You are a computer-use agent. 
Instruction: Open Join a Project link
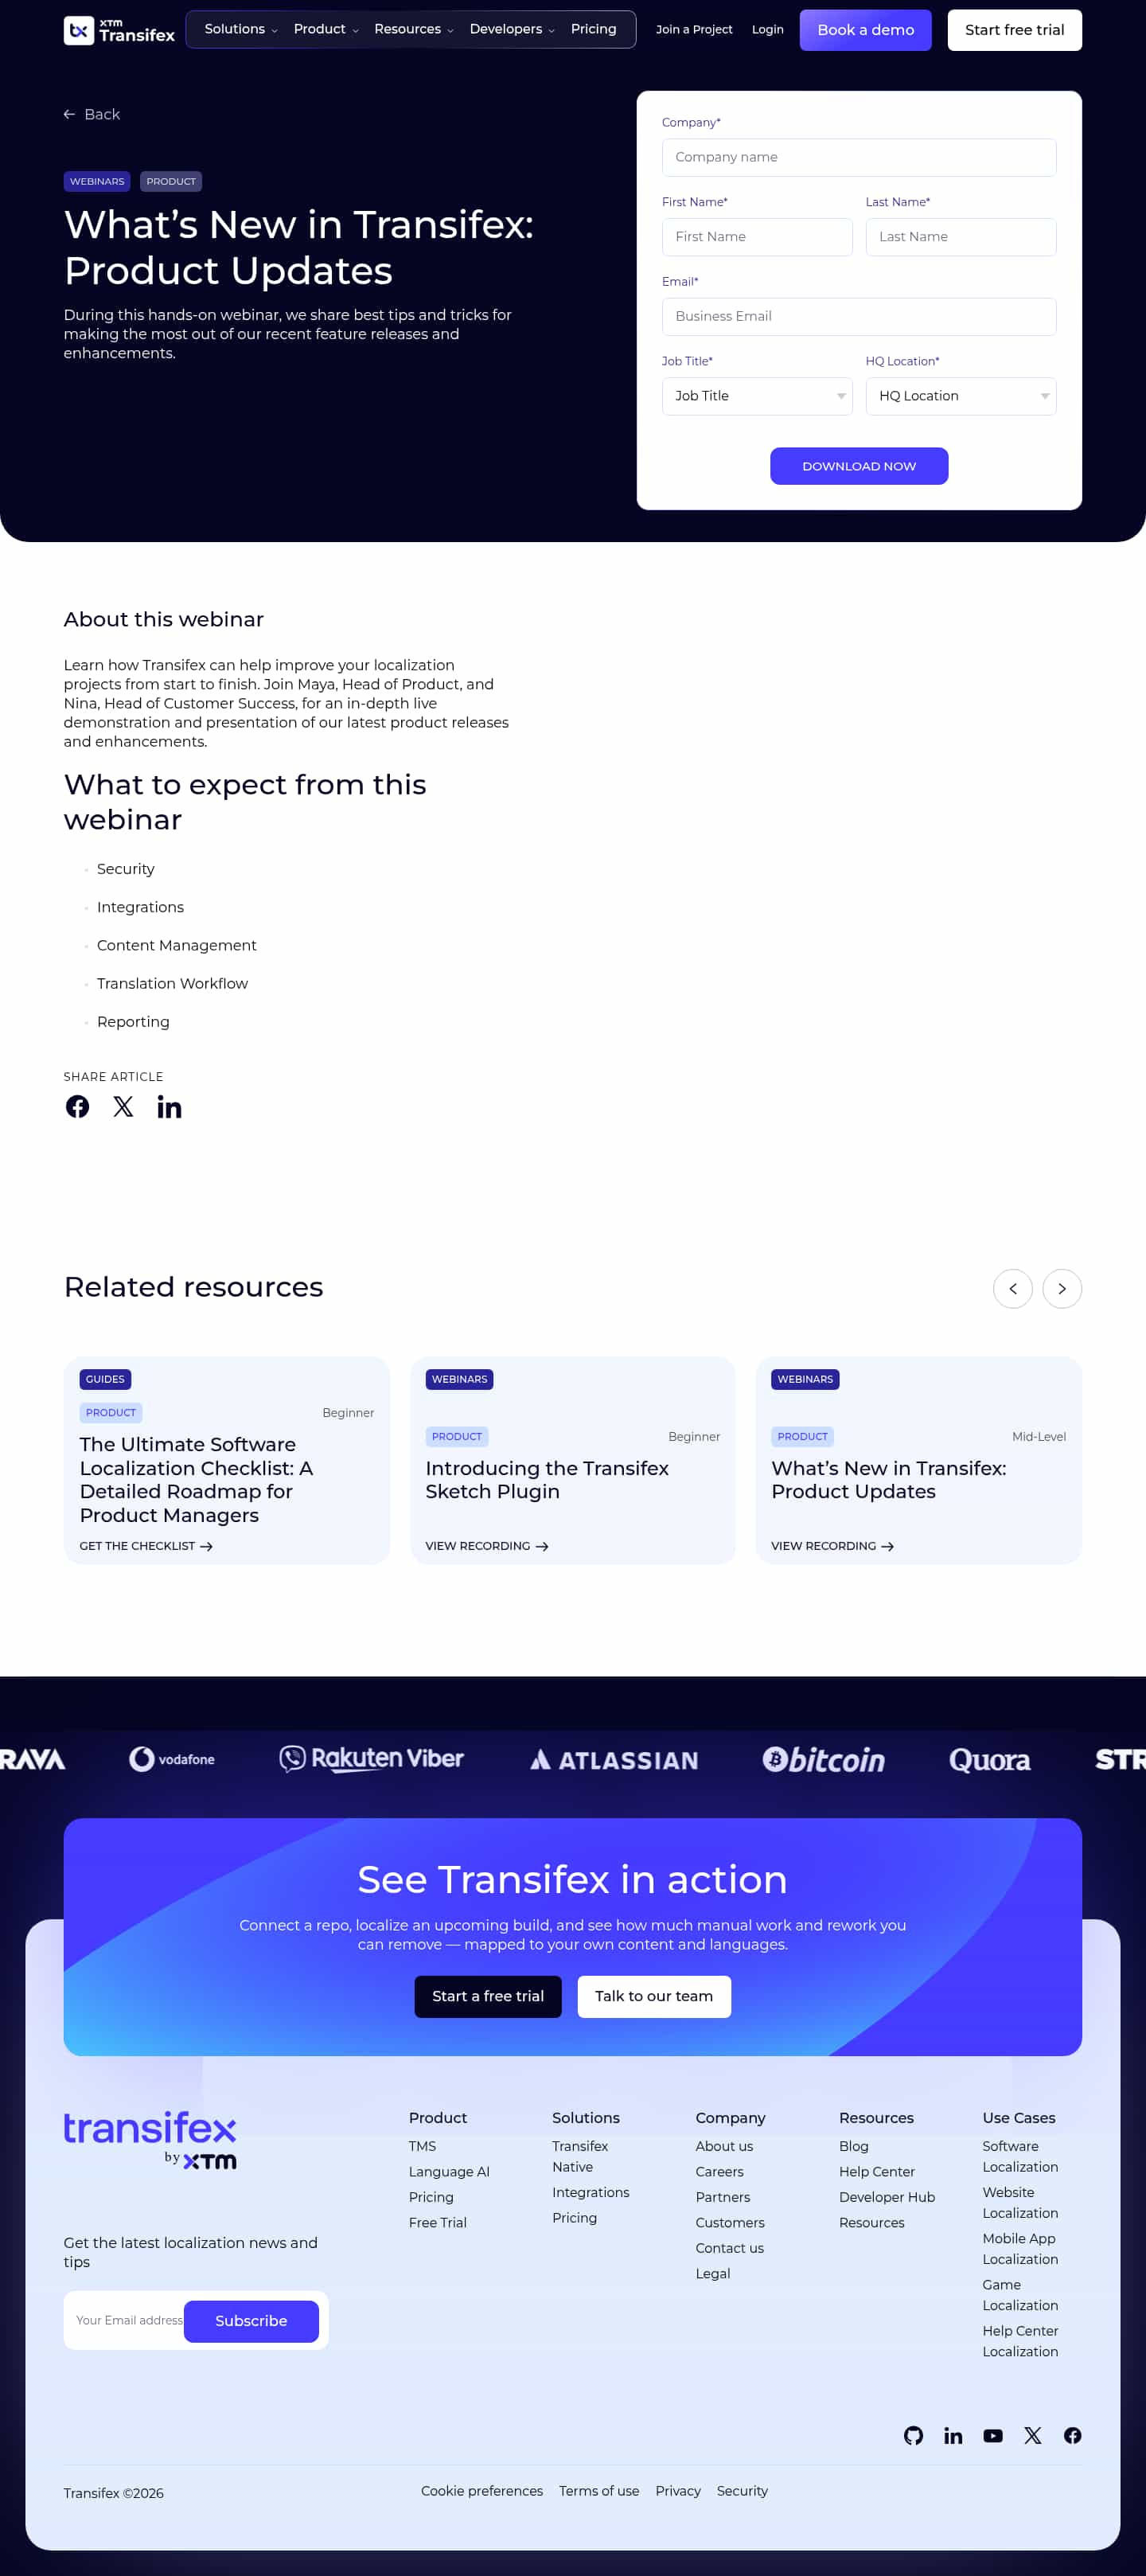point(694,29)
